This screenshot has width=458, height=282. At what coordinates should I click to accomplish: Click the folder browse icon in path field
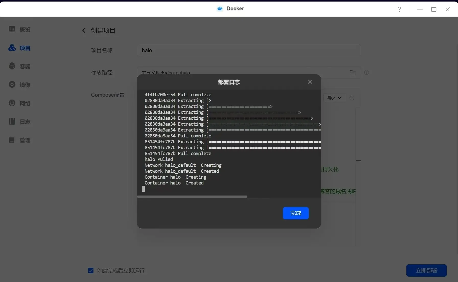click(x=352, y=73)
